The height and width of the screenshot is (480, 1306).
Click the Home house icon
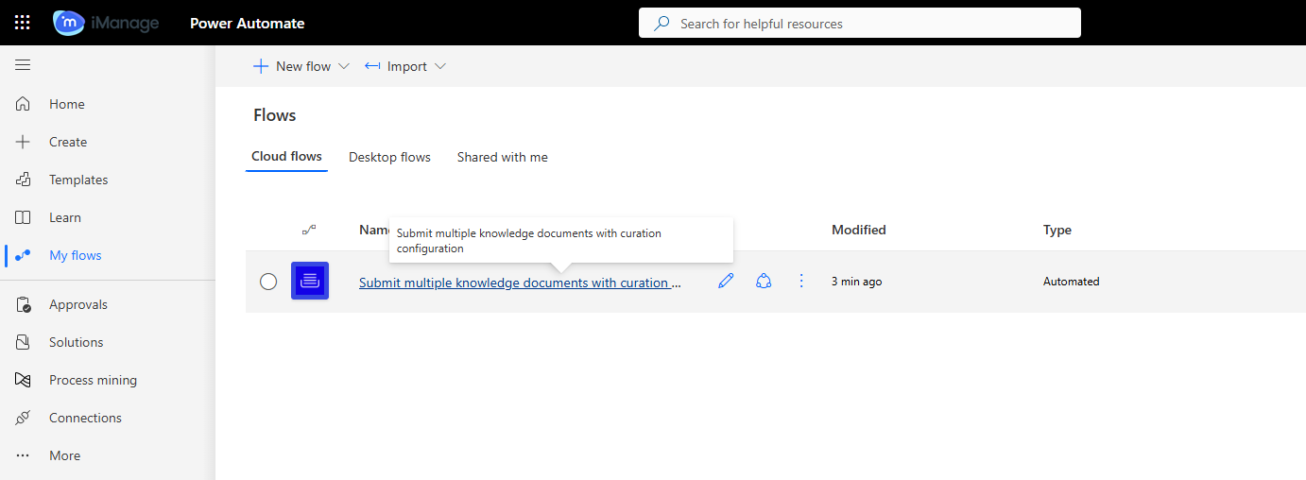[x=24, y=104]
